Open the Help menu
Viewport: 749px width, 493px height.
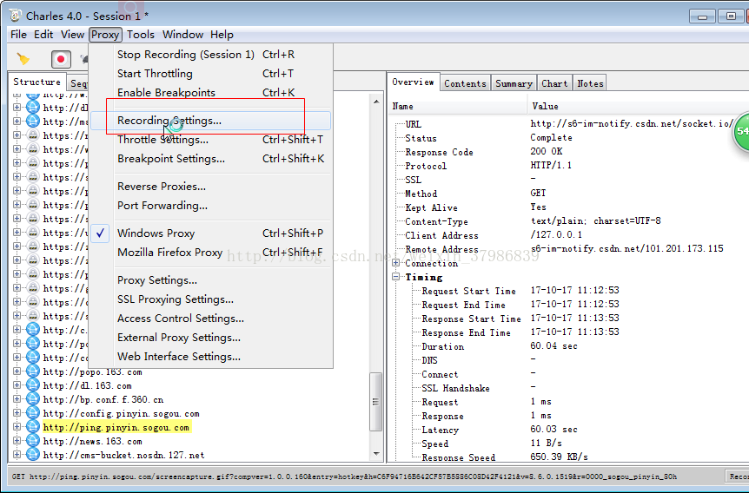pos(222,35)
